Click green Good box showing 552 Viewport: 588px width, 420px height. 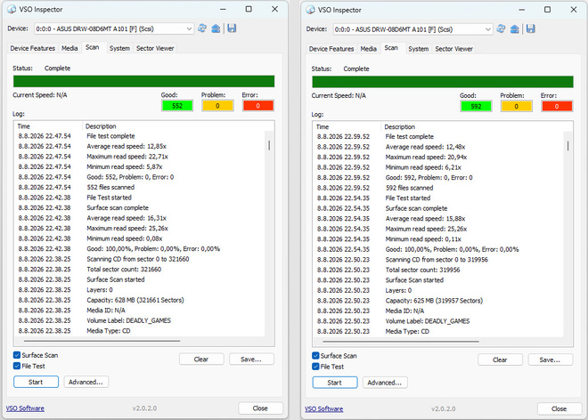coord(177,106)
